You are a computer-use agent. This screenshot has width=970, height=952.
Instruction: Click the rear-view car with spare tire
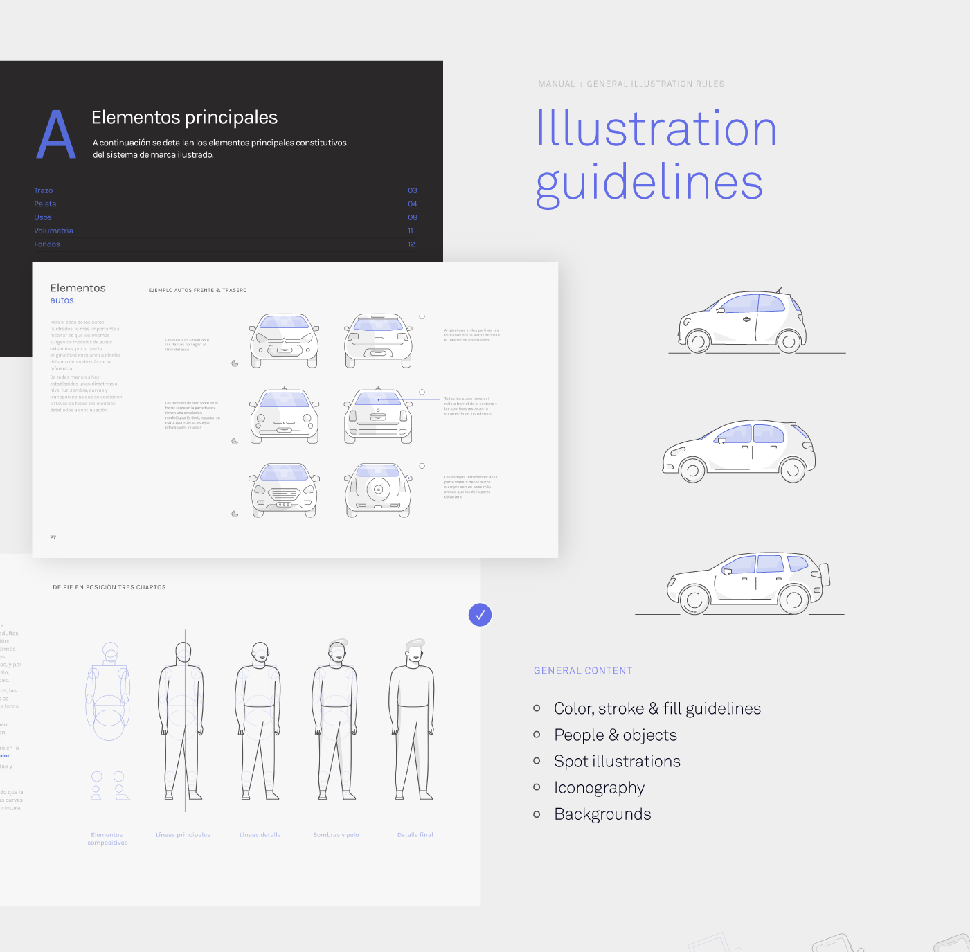378,490
